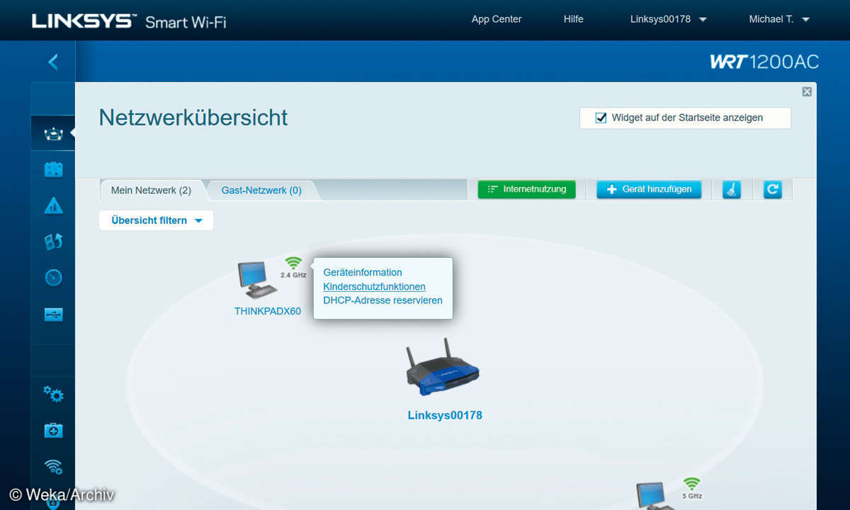Open the Troubleshooting first-aid sidebar icon
Image resolution: width=850 pixels, height=510 pixels.
(53, 430)
